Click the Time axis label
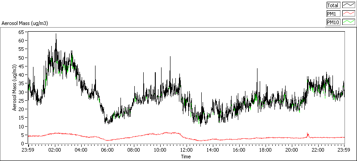Screen dimensions: 357x161 [x=186, y=157]
